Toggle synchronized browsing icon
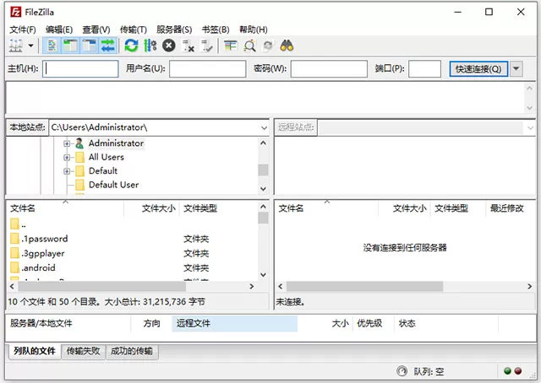The image size is (541, 383). pos(268,46)
